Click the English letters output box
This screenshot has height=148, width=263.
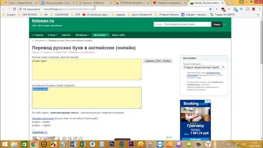tap(87, 98)
